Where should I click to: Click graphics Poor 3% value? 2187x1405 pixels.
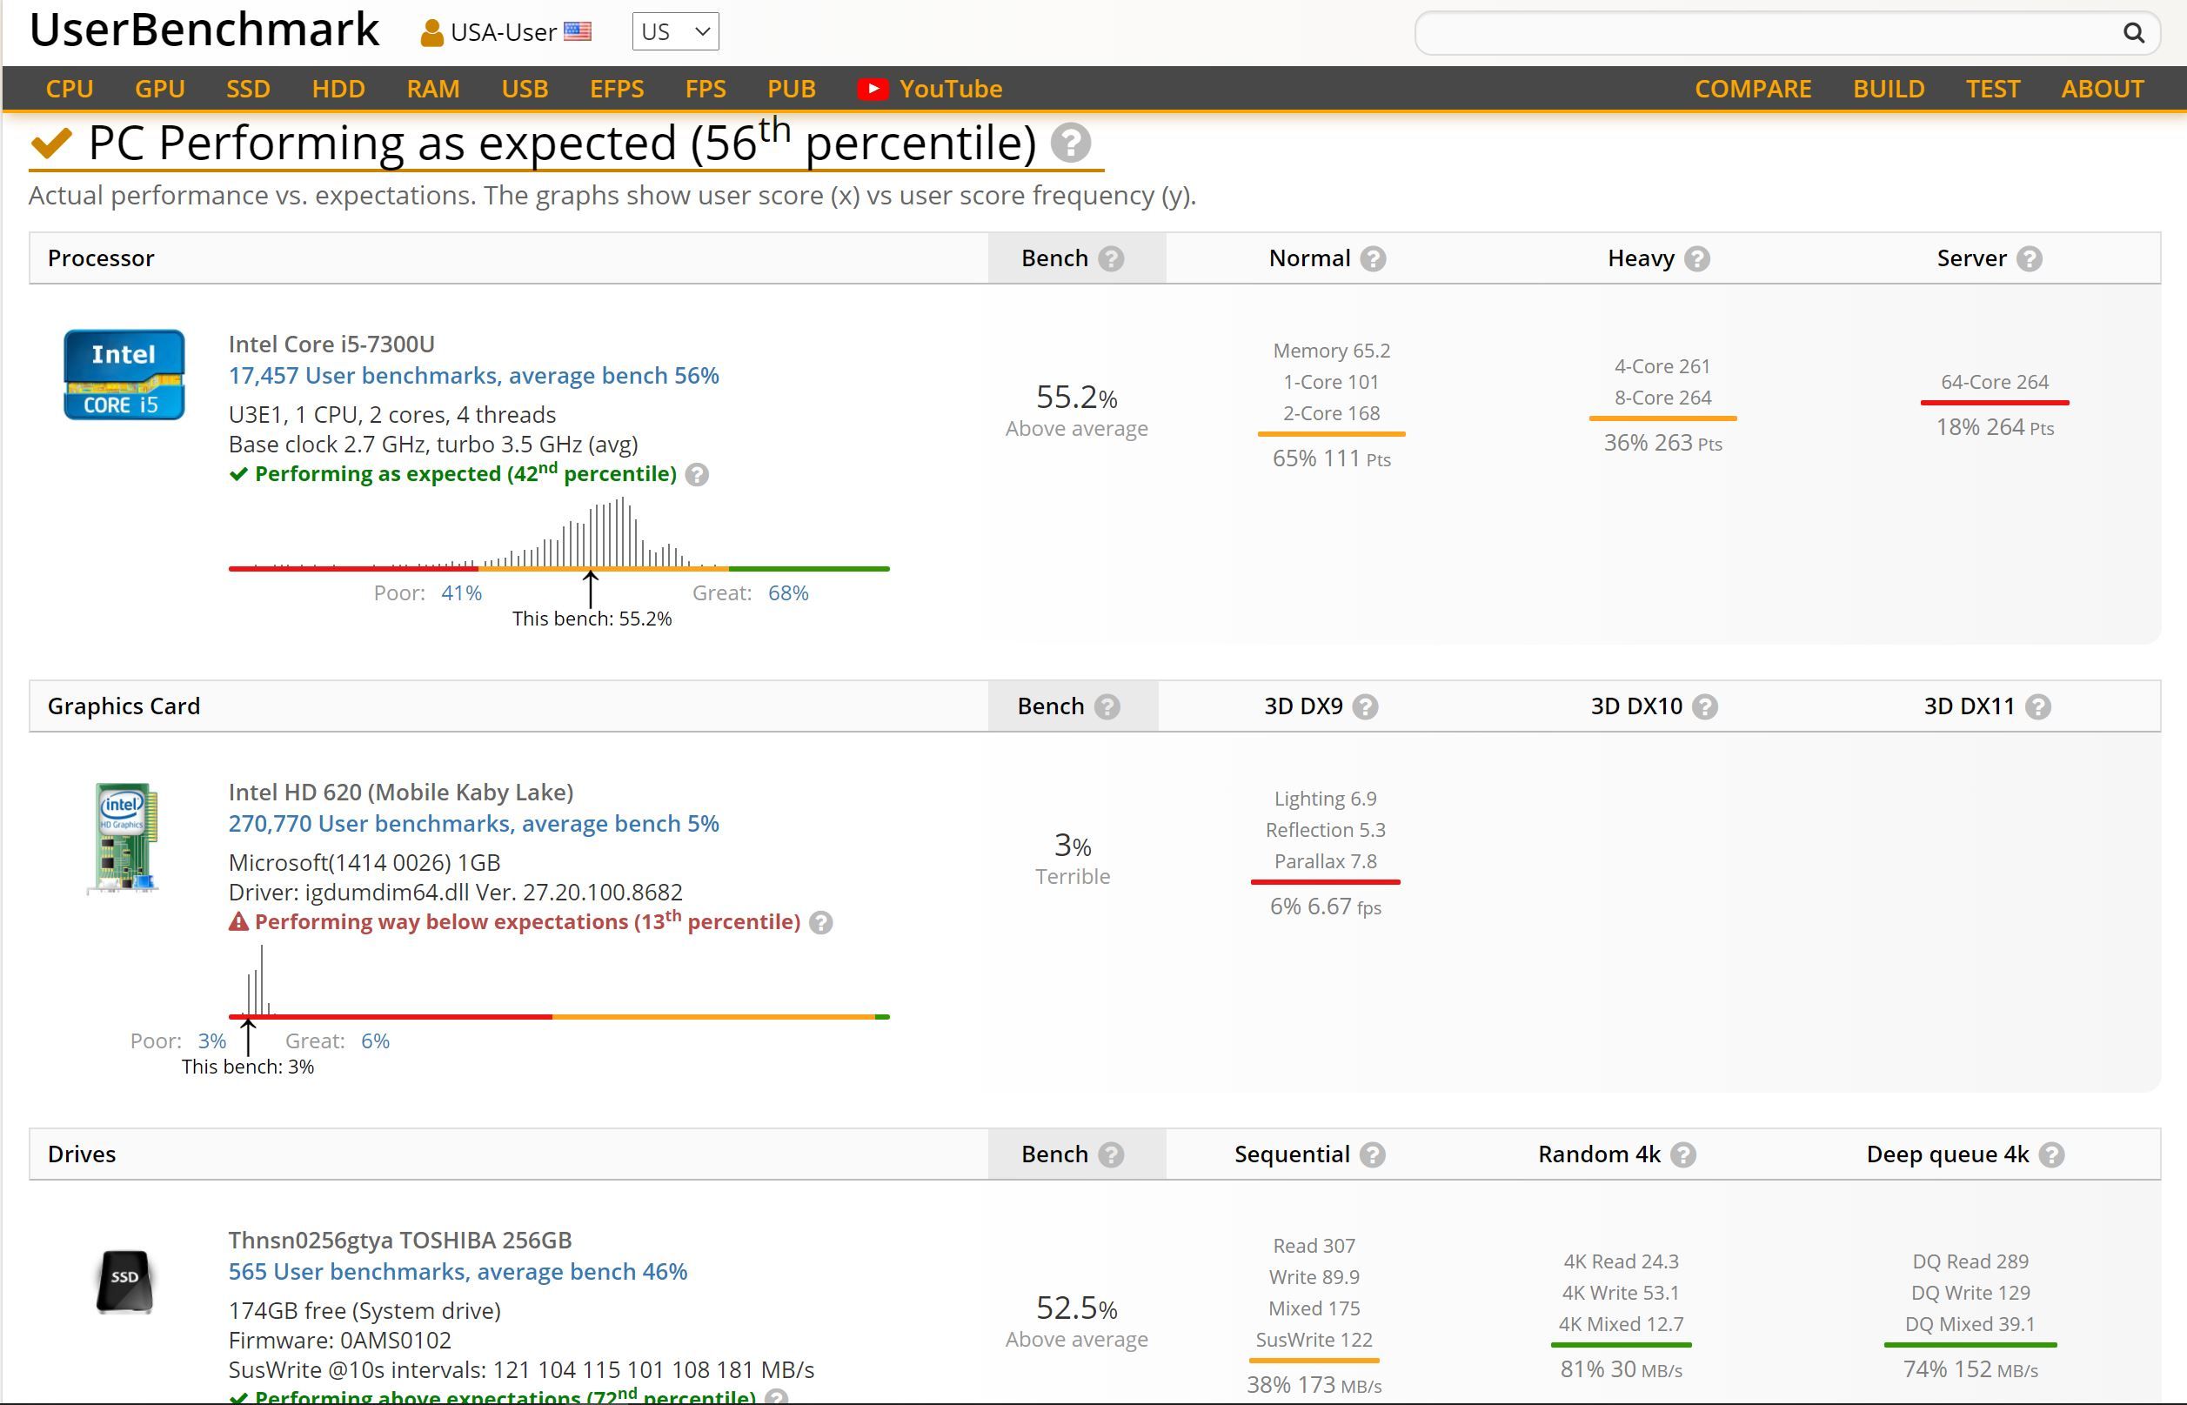coord(211,1041)
